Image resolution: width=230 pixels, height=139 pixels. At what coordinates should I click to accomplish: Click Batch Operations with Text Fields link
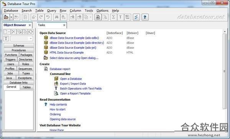pyautogui.click(x=81, y=88)
